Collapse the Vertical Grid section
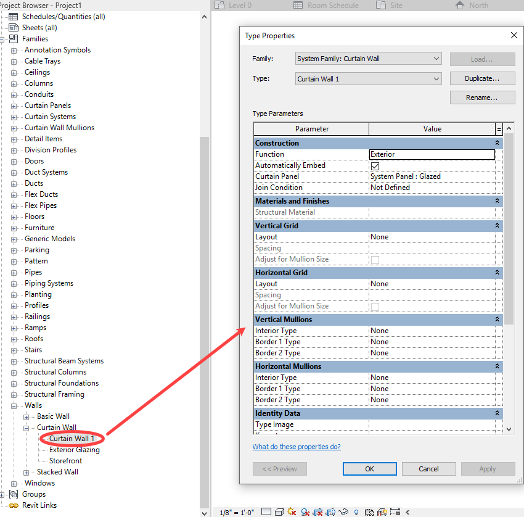Viewport: 524px width, 517px height. pyautogui.click(x=497, y=225)
